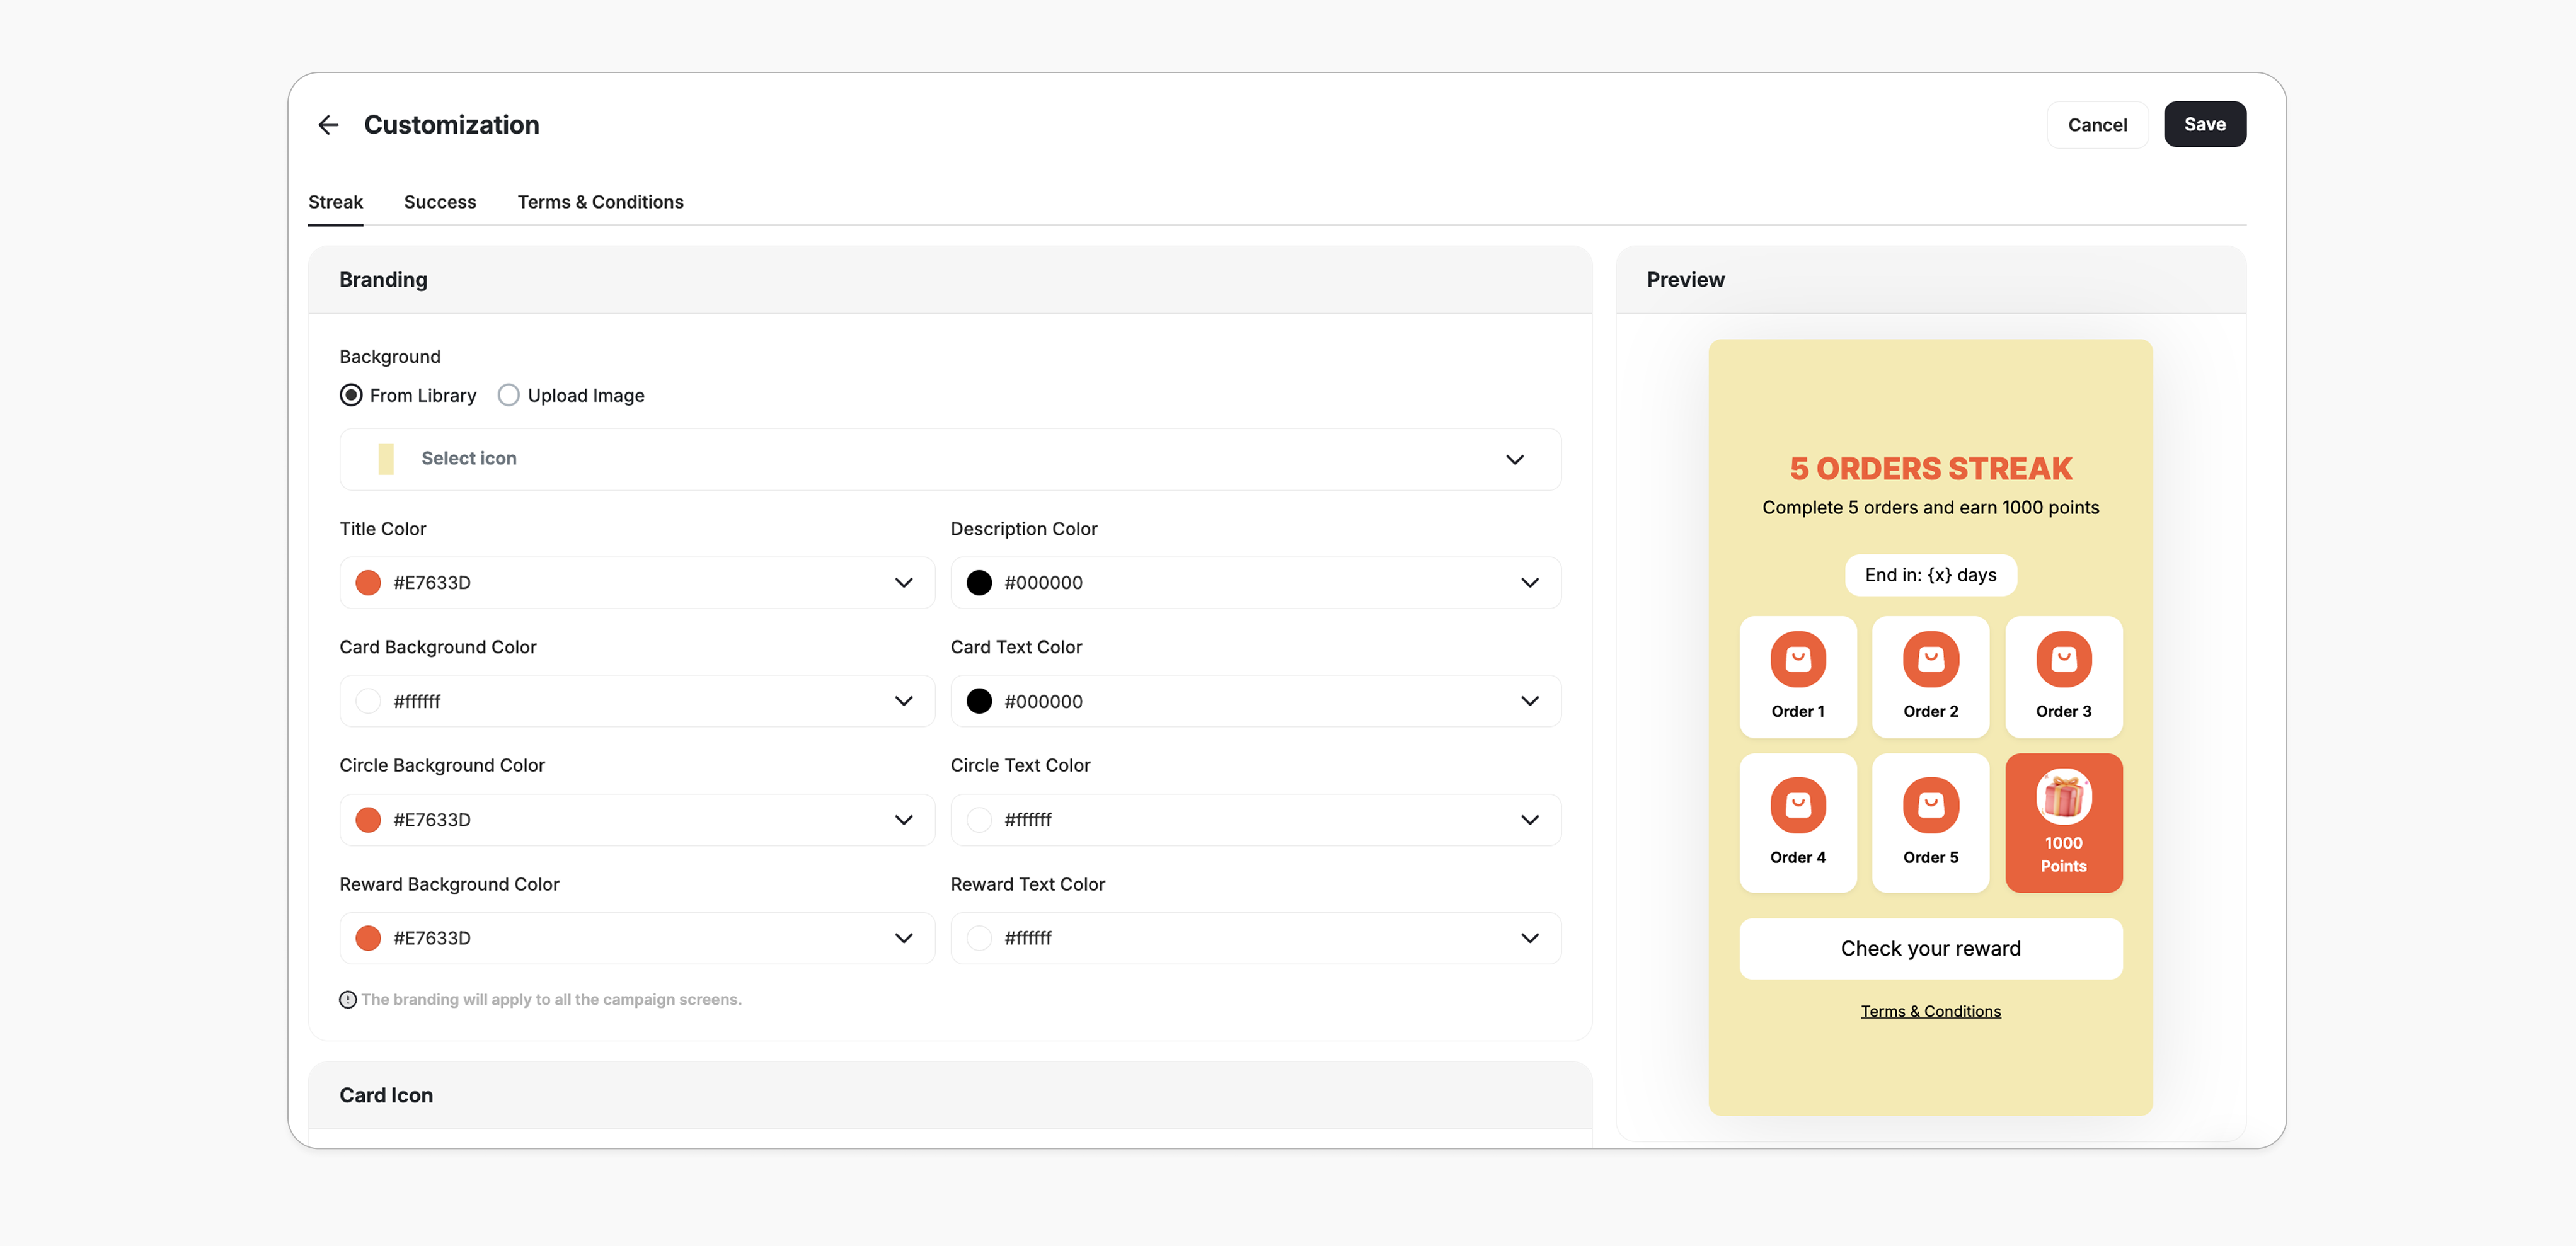The image size is (2576, 1246).
Task: Click the back arrow next to Customization
Action: [328, 125]
